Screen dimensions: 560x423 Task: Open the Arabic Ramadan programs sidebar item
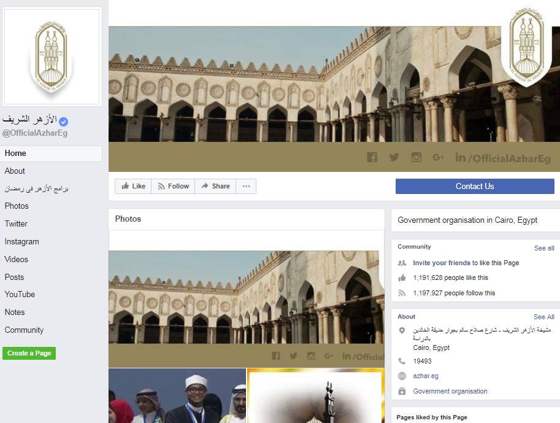click(36, 189)
